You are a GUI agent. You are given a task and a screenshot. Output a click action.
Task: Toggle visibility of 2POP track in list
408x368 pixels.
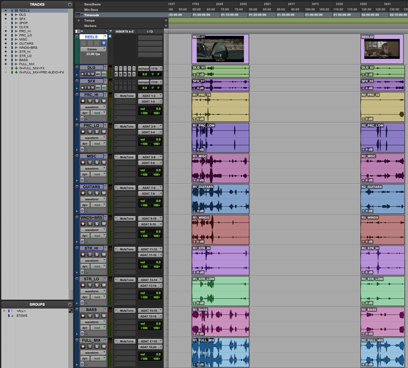[x=5, y=23]
